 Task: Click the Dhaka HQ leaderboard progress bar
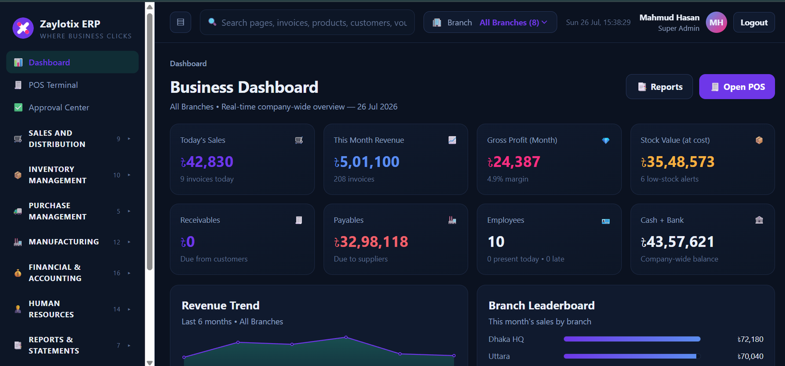(632, 339)
